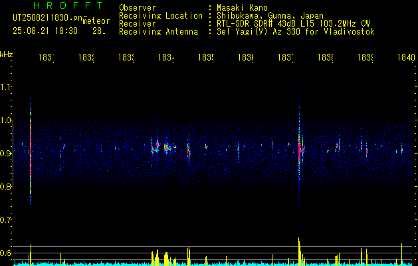Click the 0.8 frequency axis label

[5, 186]
